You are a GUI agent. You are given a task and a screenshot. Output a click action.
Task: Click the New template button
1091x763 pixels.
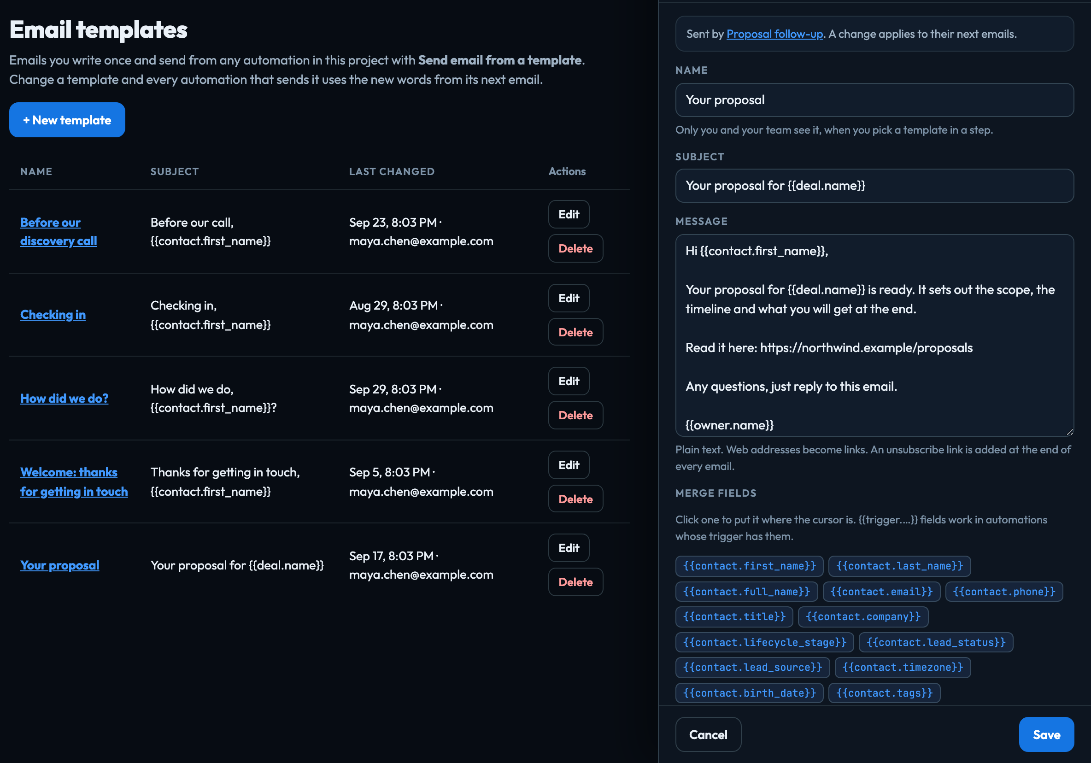click(x=67, y=120)
